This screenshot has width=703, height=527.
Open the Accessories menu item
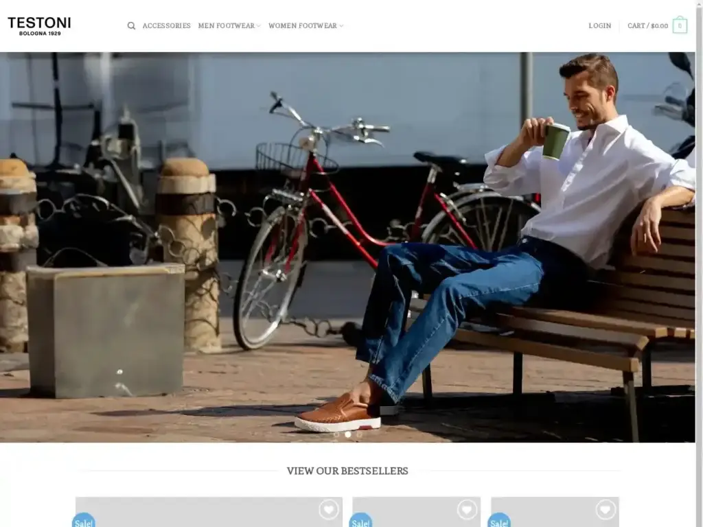tap(166, 26)
